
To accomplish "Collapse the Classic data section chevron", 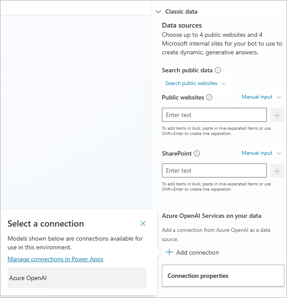I will point(158,12).
